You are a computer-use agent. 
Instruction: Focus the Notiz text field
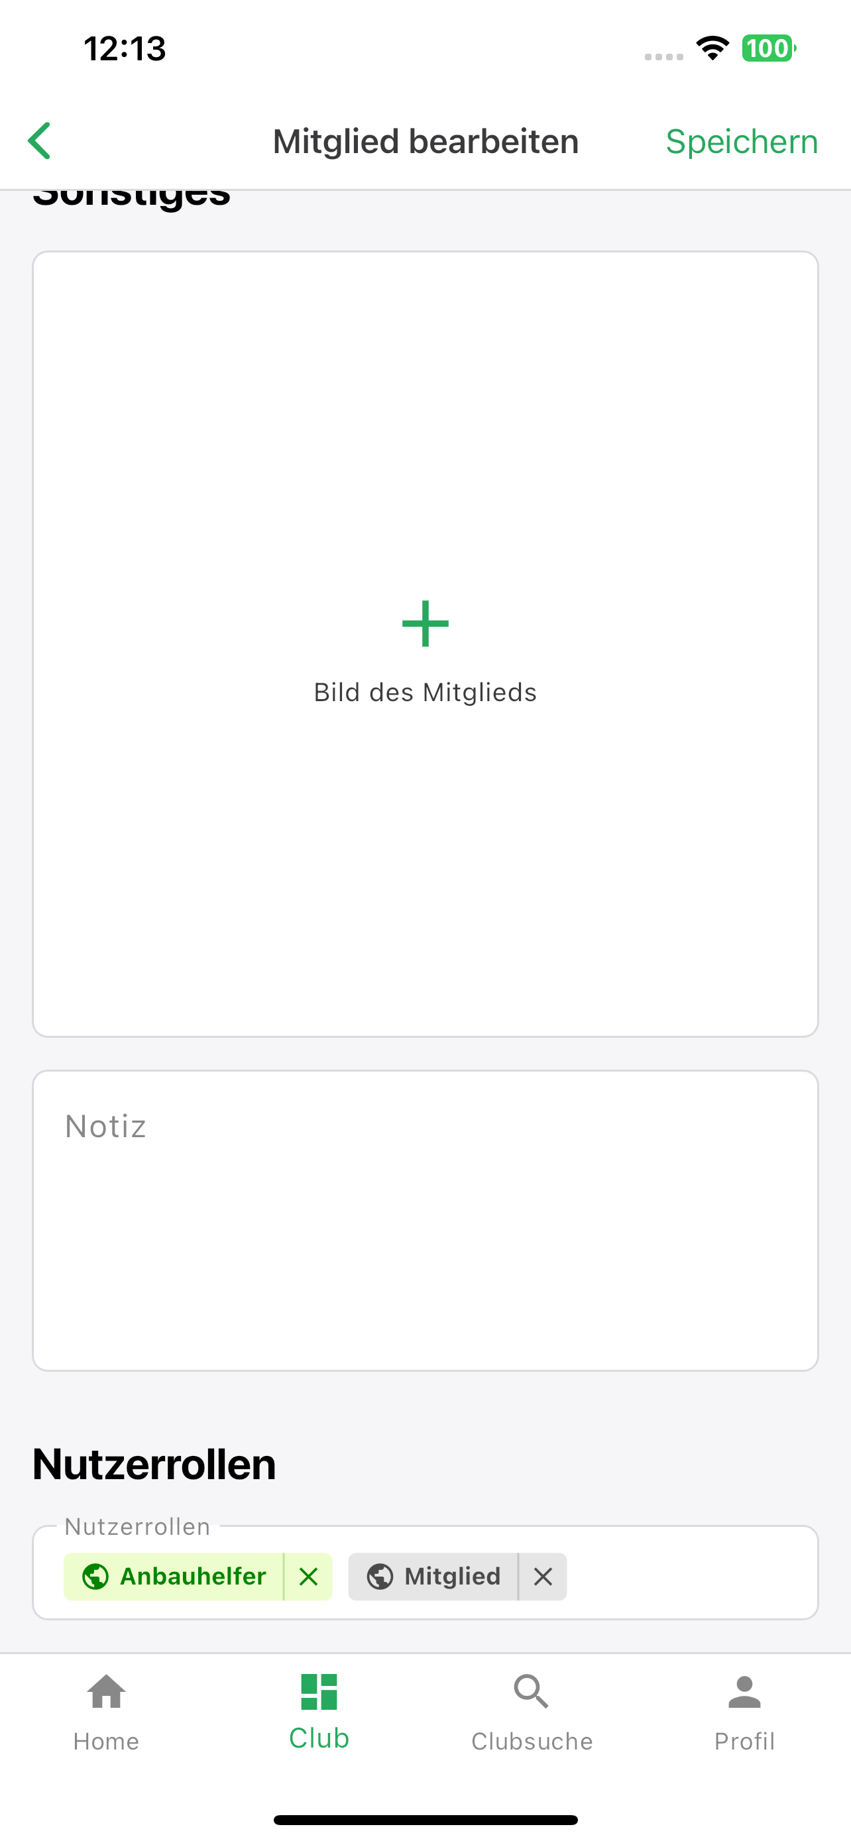[x=425, y=1220]
